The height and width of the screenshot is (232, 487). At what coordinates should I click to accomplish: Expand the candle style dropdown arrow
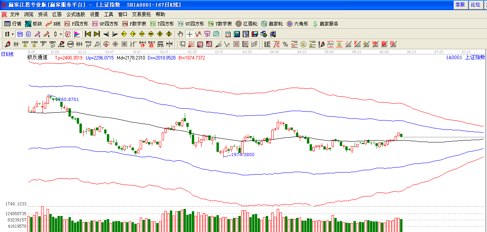point(60,34)
